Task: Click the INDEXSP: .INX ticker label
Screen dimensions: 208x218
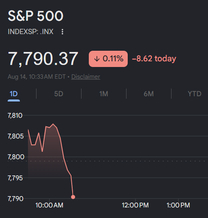Action: tap(30, 32)
